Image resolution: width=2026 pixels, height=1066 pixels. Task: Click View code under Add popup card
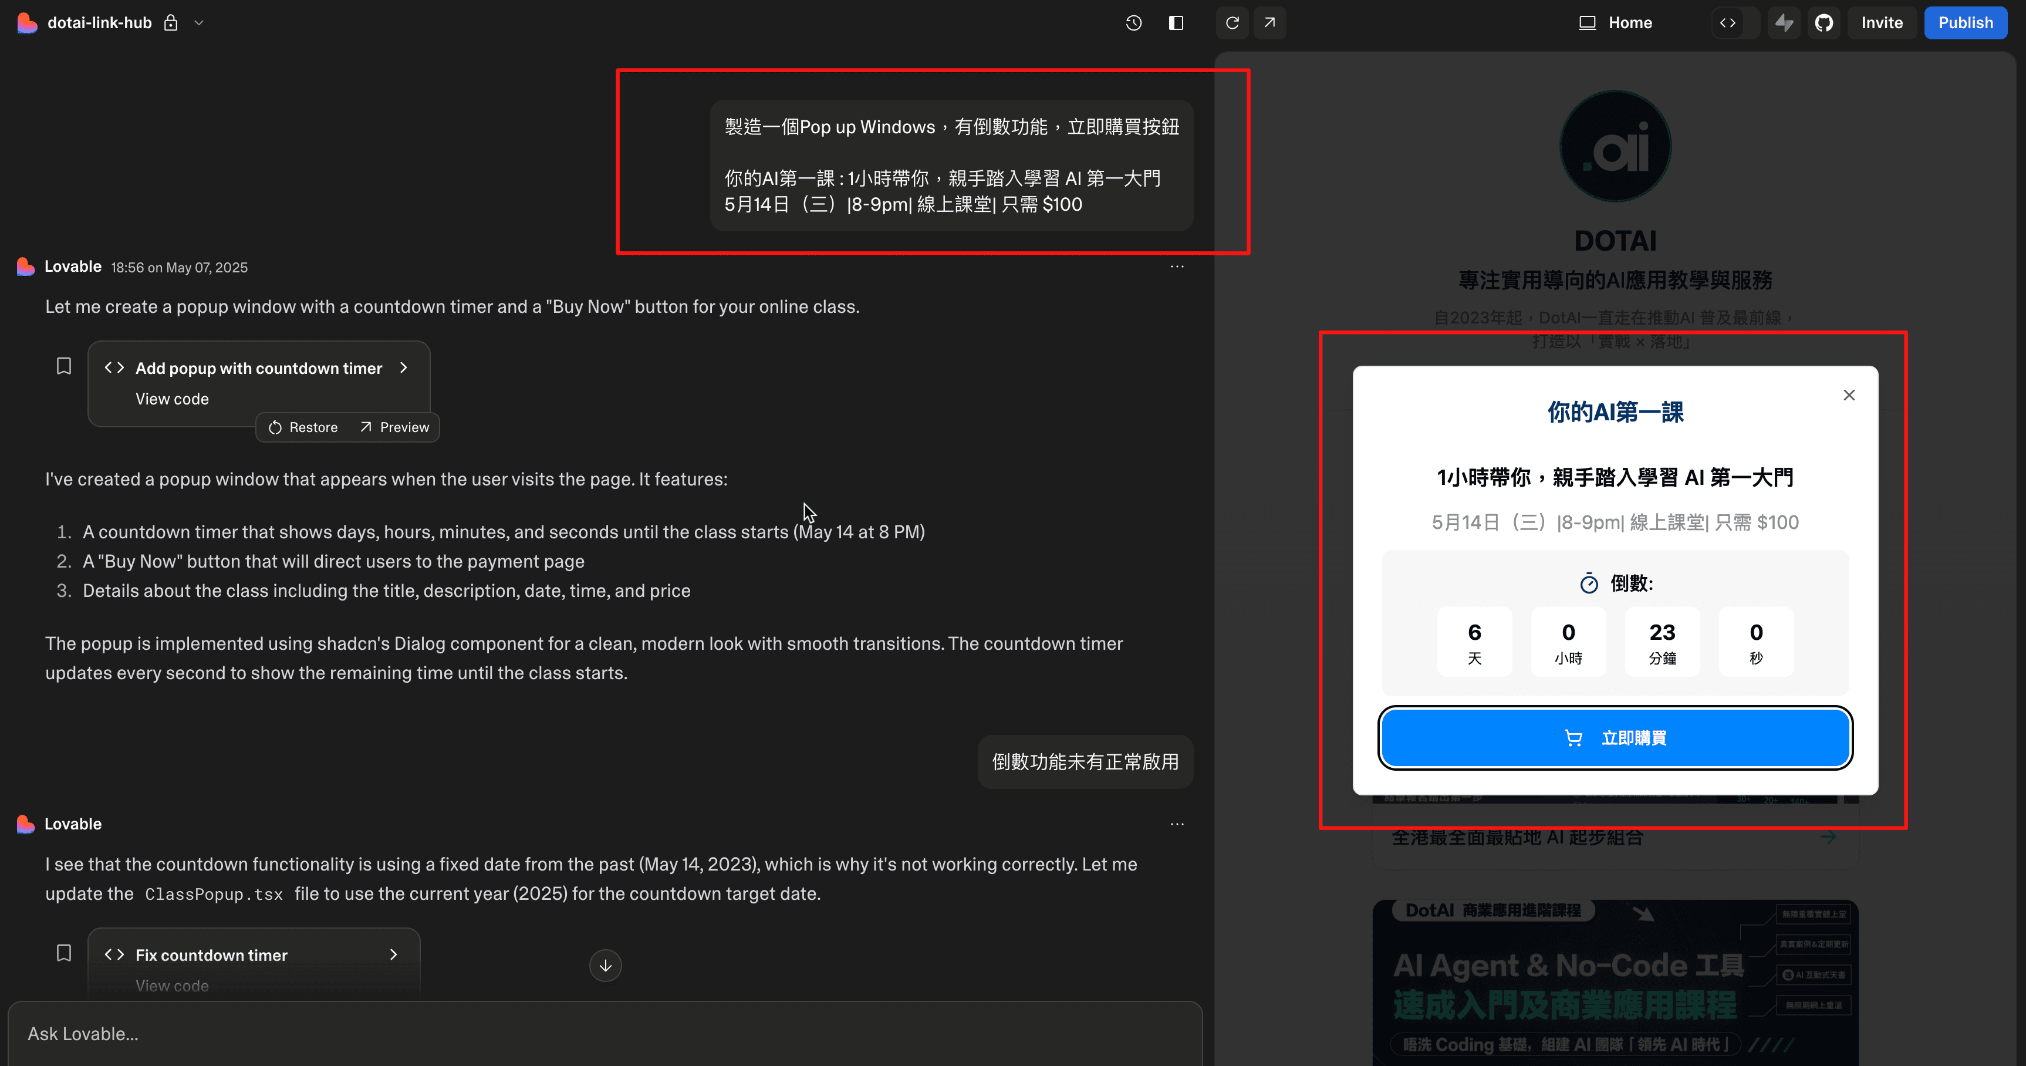(172, 399)
